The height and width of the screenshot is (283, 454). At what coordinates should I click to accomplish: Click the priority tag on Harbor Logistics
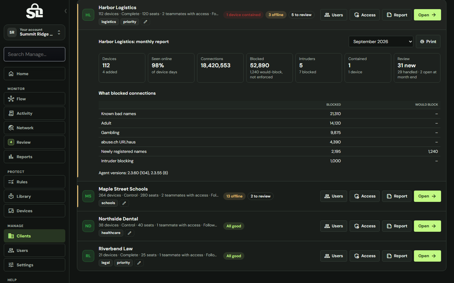[x=130, y=22]
